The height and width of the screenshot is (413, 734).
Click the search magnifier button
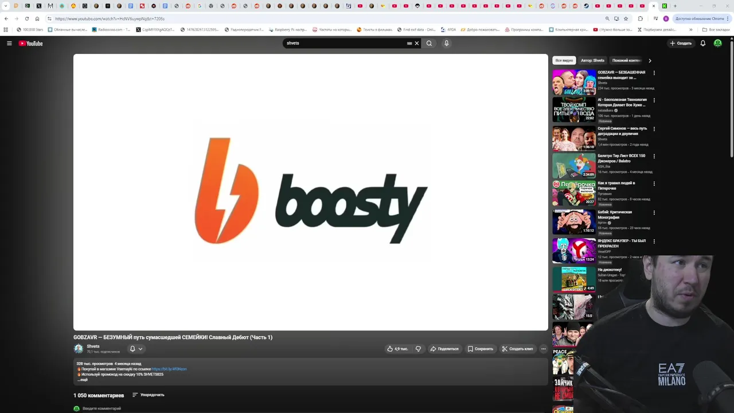[429, 43]
